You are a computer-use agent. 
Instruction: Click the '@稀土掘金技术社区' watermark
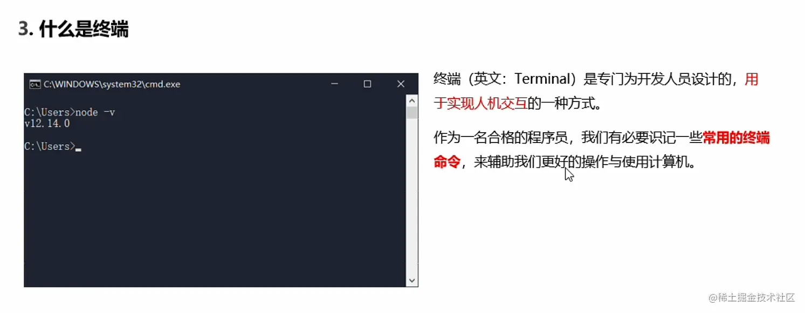pyautogui.click(x=752, y=297)
